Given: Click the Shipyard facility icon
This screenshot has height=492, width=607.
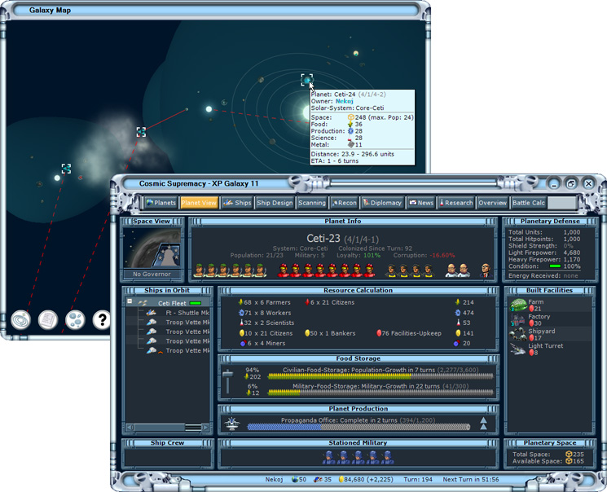Looking at the screenshot, I should pyautogui.click(x=518, y=335).
